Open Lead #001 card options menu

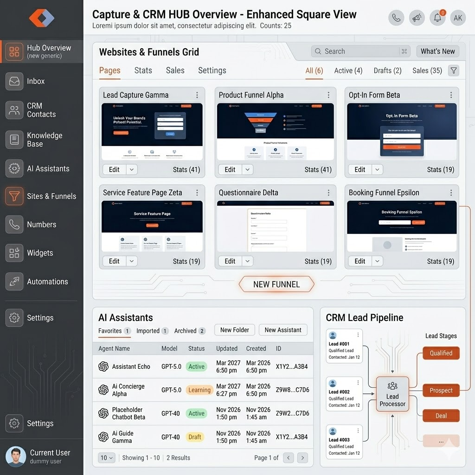pyautogui.click(x=358, y=335)
